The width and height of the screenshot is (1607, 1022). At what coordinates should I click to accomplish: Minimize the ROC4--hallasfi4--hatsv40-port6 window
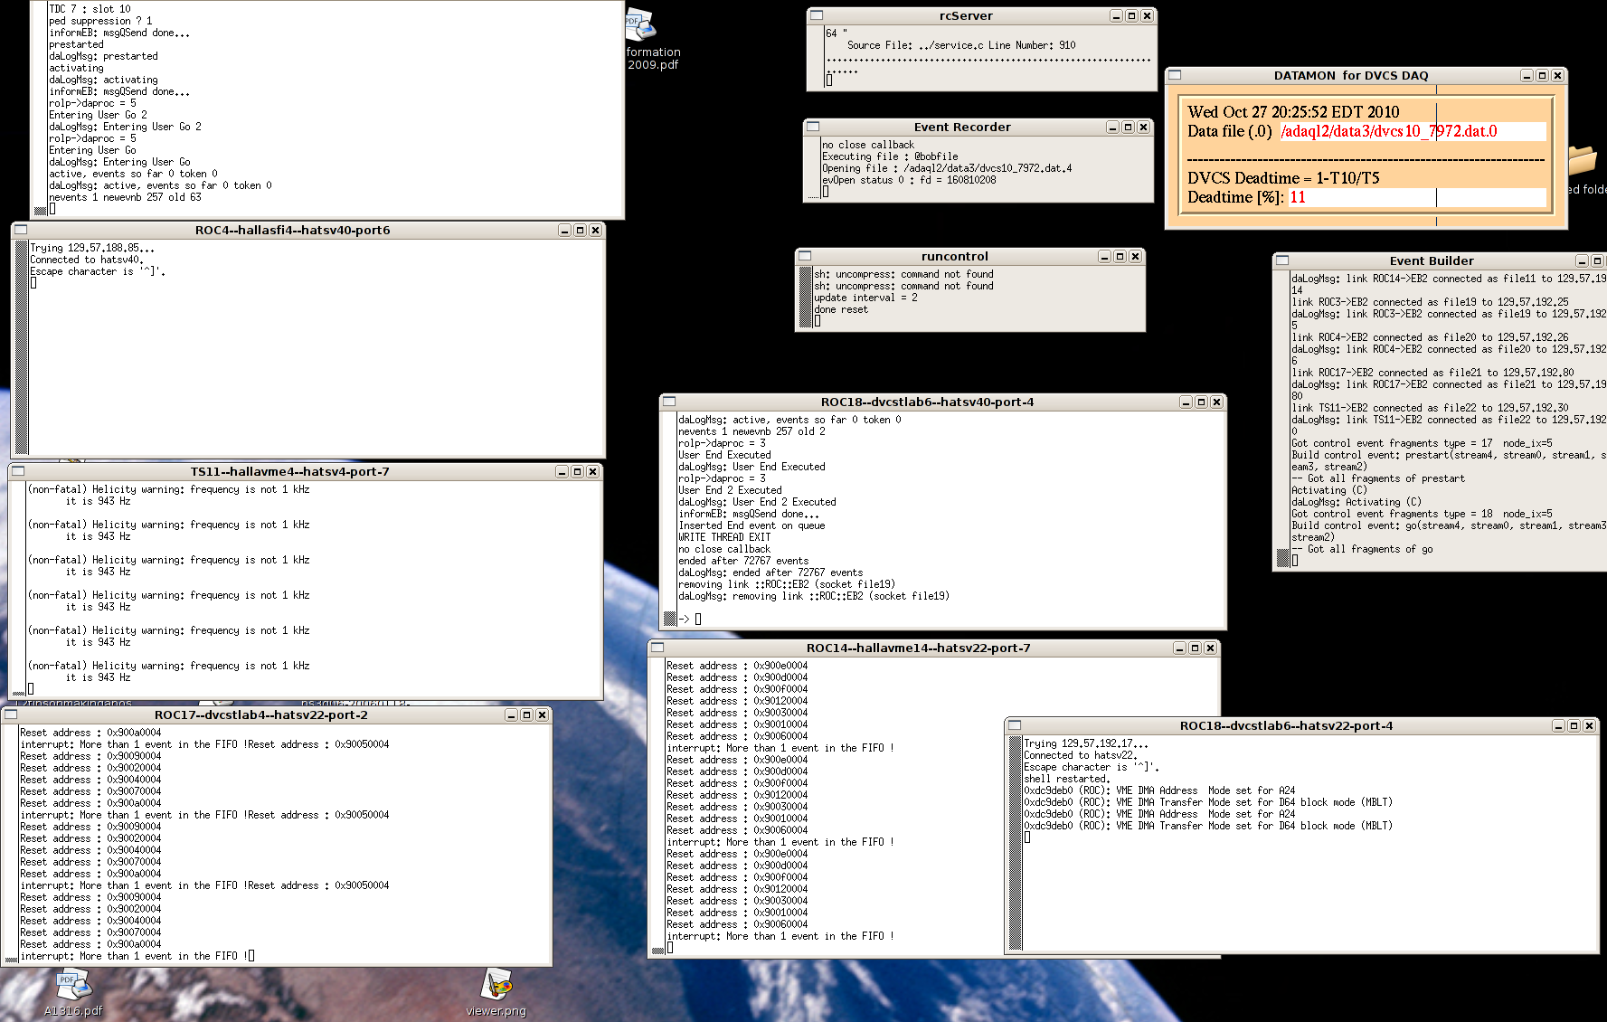[564, 231]
